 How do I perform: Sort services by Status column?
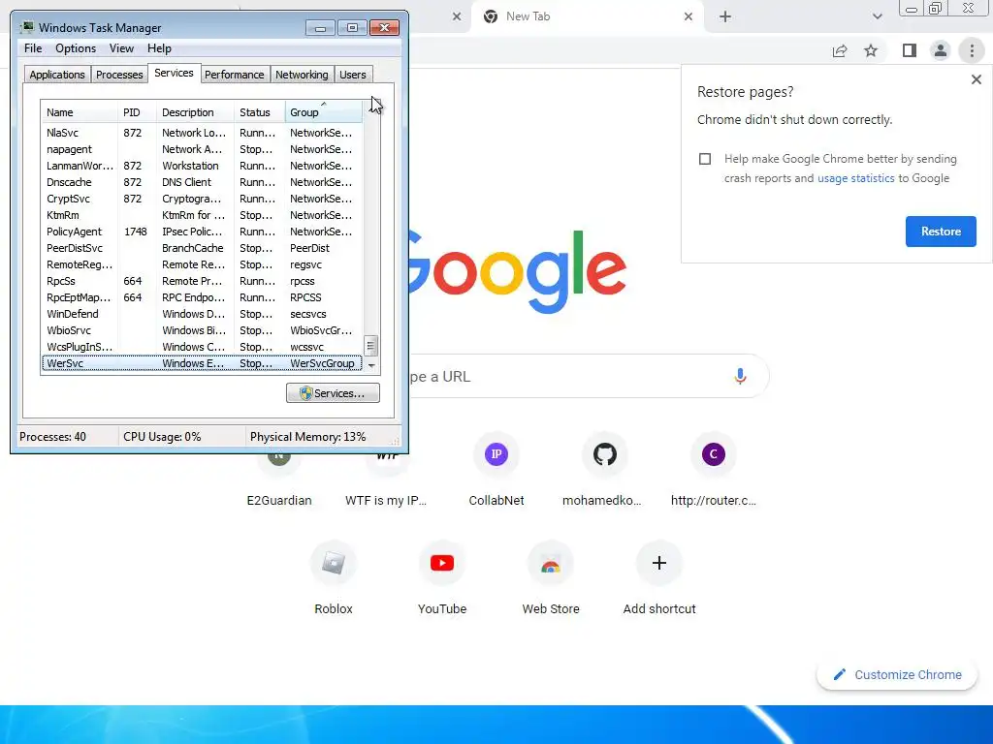(260, 112)
